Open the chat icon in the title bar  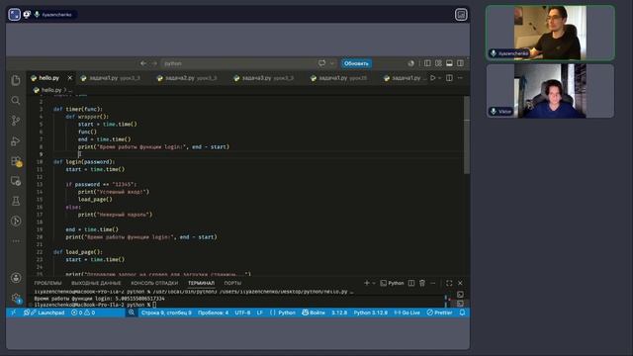pos(321,63)
